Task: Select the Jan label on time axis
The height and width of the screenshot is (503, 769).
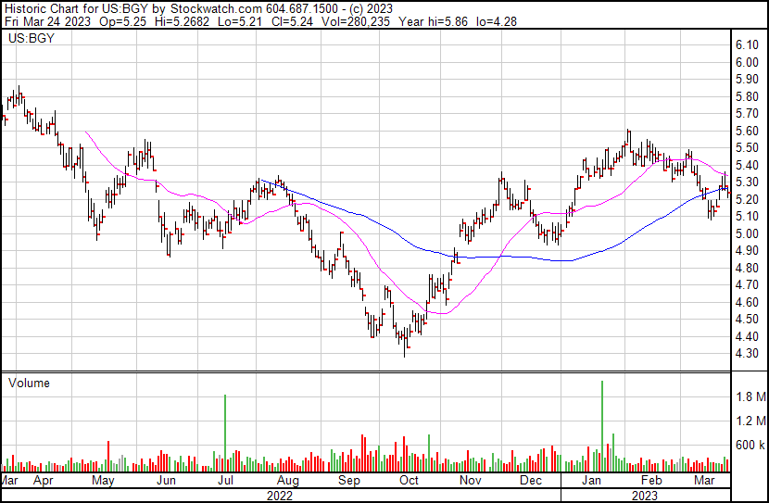Action: pyautogui.click(x=591, y=482)
